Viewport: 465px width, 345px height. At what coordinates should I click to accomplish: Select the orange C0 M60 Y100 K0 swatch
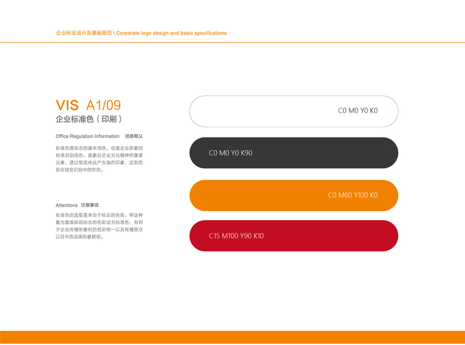(x=294, y=195)
